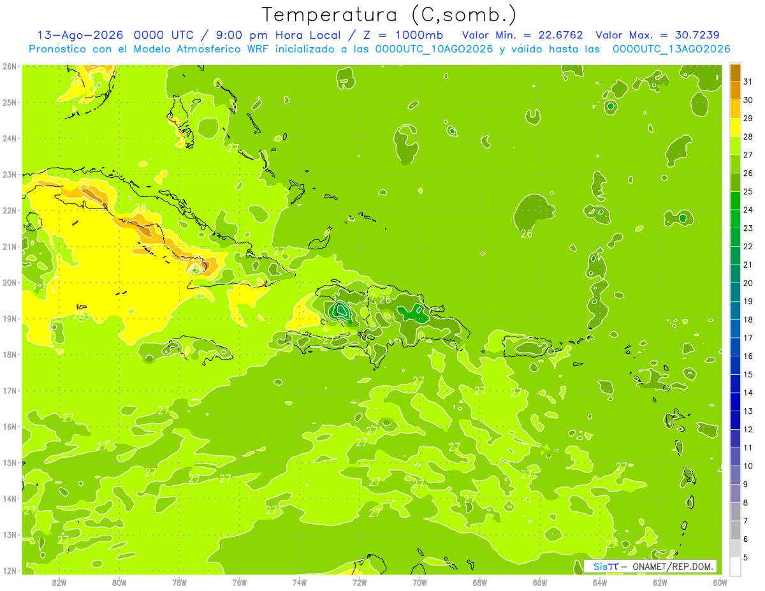Click the "70W" longitude axis label

[x=419, y=582]
